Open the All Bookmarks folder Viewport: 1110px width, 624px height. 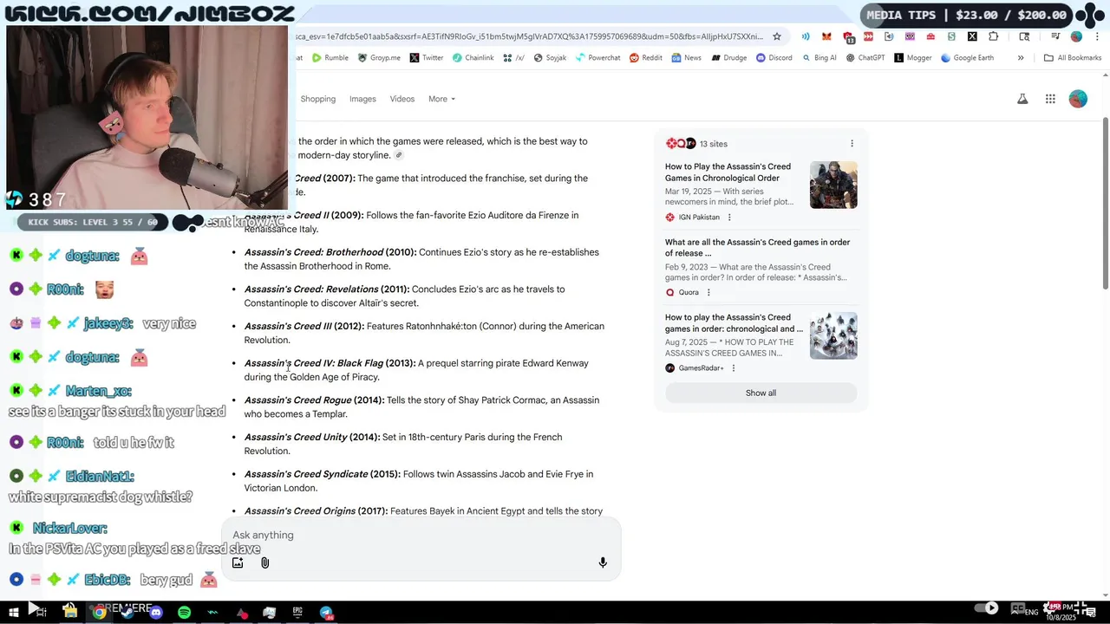click(x=1073, y=58)
